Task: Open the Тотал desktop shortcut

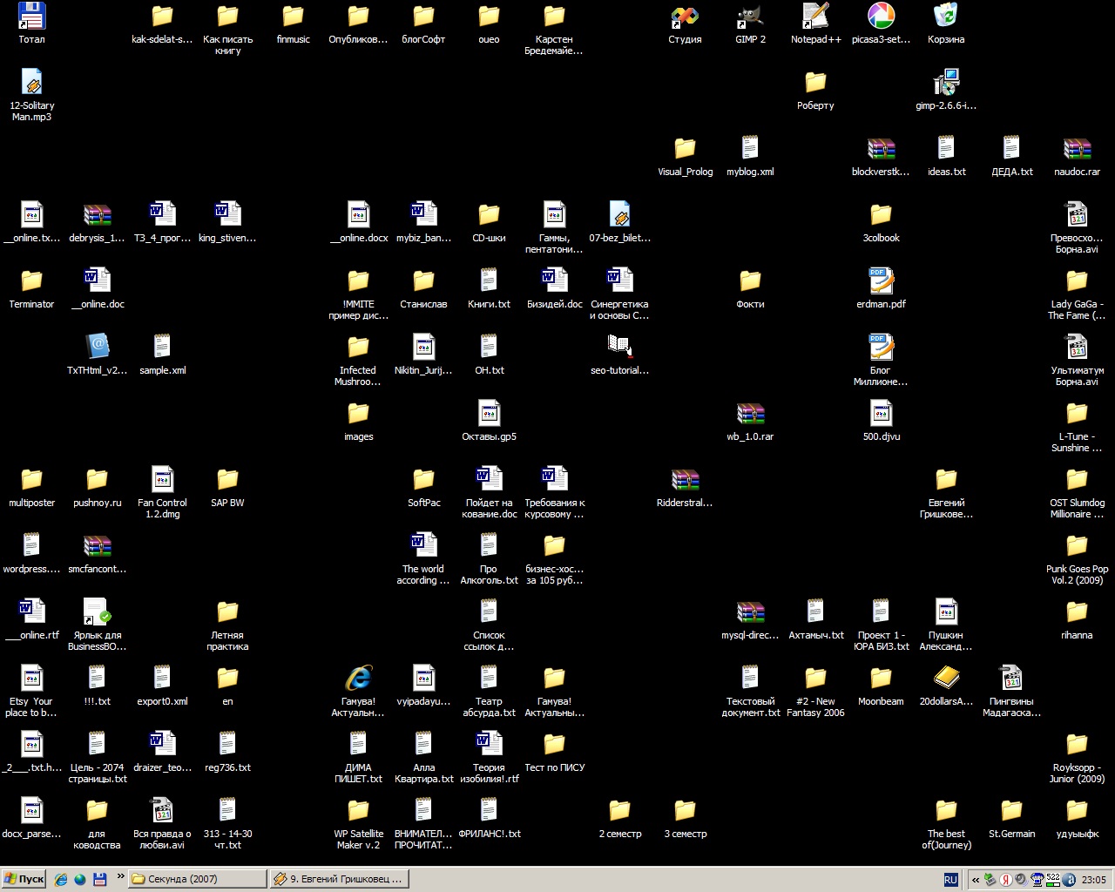Action: pos(31,17)
